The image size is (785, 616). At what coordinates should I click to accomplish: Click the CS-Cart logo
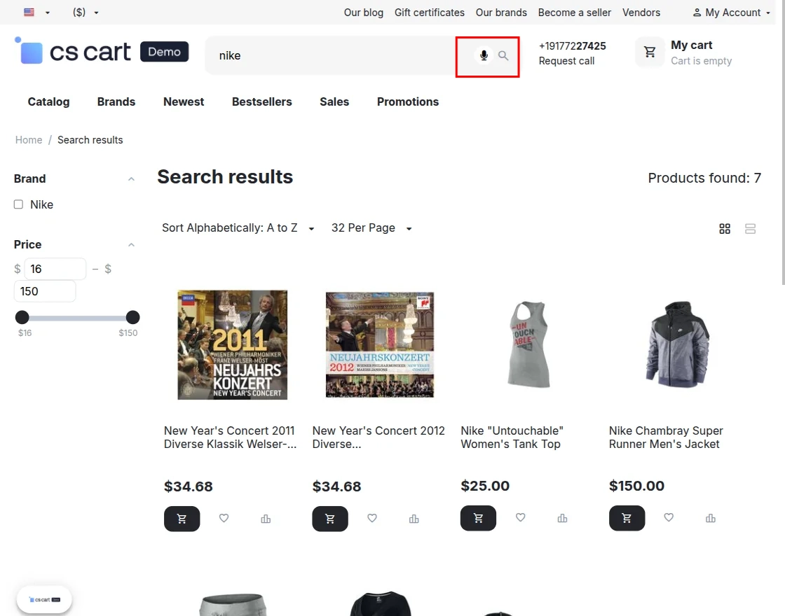click(x=102, y=52)
